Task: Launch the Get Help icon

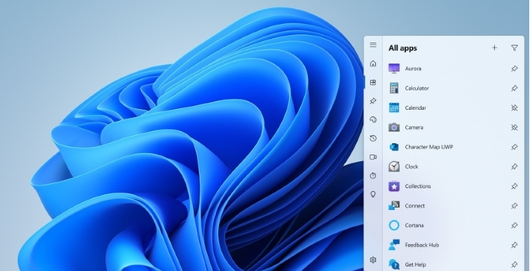Action: [394, 264]
